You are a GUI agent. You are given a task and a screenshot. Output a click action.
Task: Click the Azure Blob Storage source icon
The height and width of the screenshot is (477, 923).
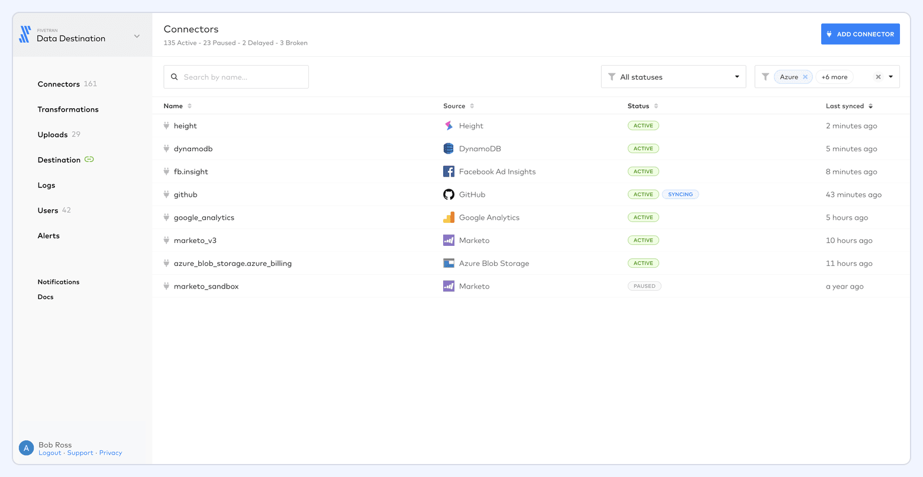[x=448, y=263]
